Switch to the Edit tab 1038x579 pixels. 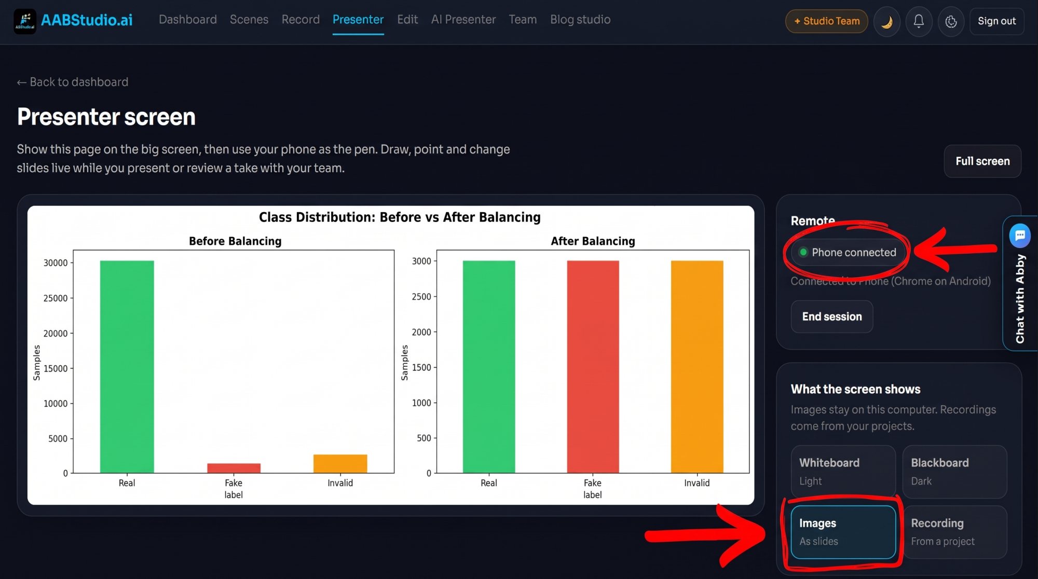click(407, 20)
